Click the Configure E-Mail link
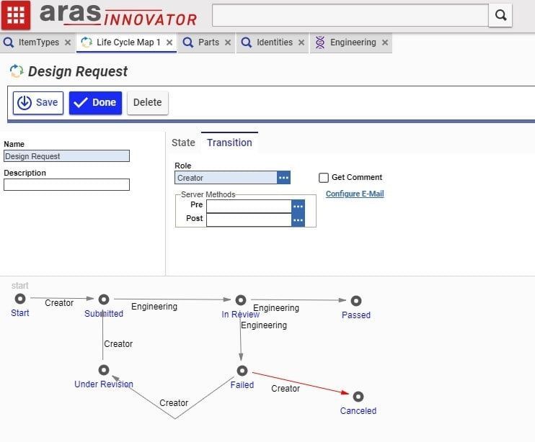Image resolution: width=535 pixels, height=442 pixels. pos(355,194)
